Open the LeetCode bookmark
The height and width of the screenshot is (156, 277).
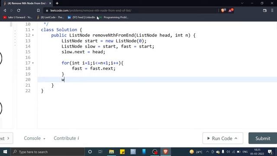point(50,17)
